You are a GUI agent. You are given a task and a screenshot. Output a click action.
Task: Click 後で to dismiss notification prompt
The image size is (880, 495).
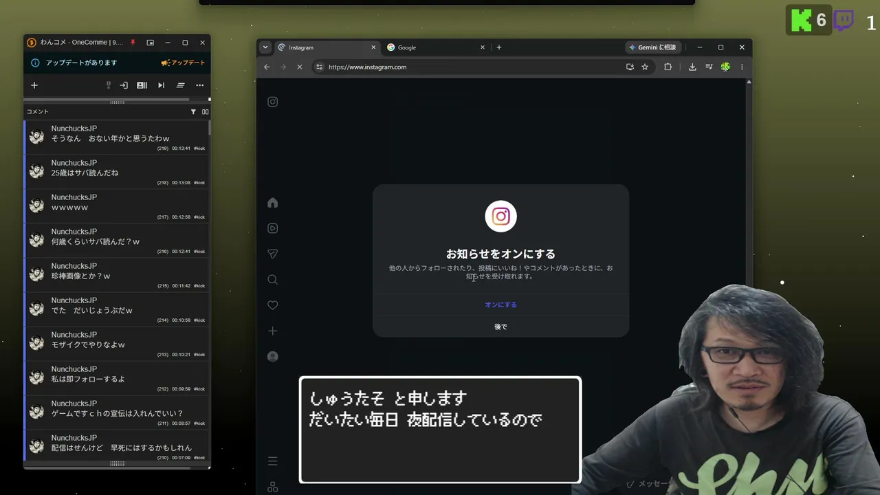pos(500,327)
